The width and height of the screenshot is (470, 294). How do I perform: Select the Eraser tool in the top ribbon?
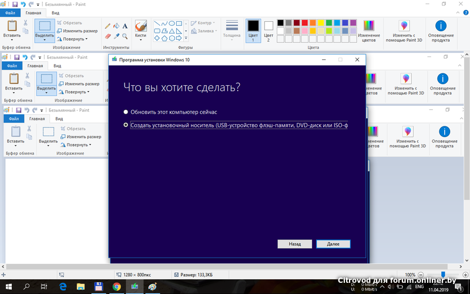108,36
